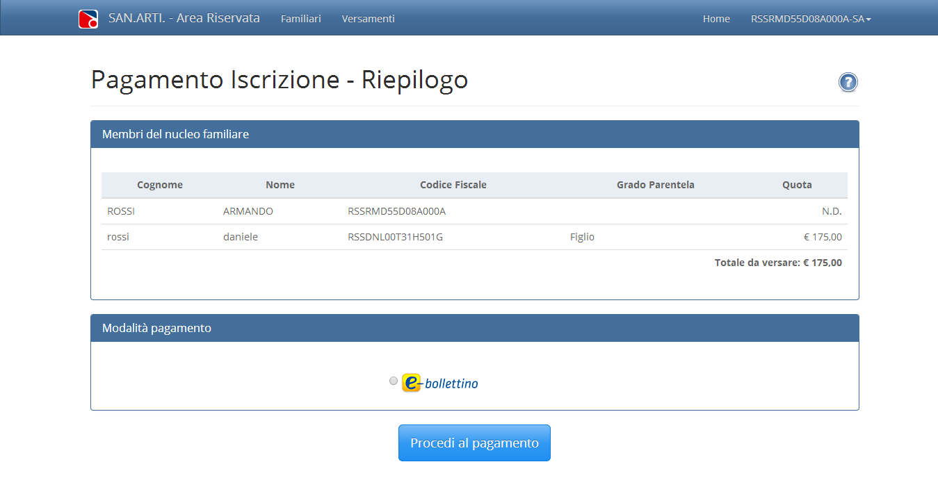Click the Quota column header

tap(797, 185)
